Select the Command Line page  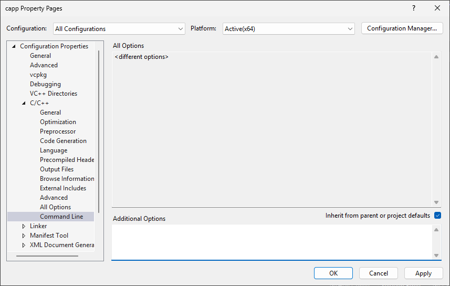(x=61, y=217)
